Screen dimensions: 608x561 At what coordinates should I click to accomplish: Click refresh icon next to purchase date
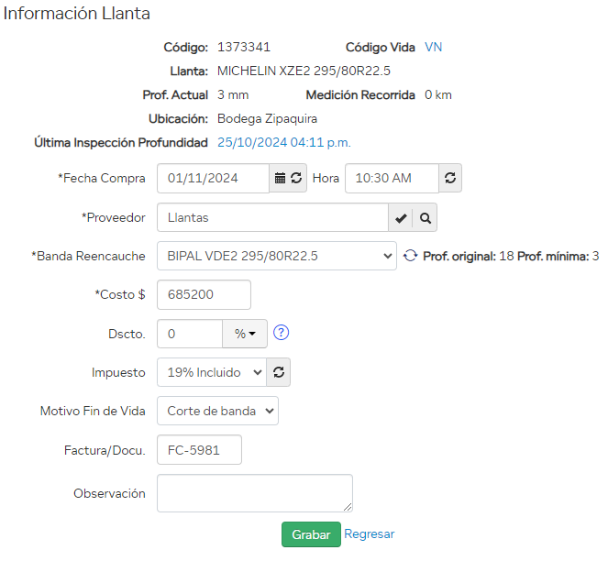pos(296,179)
